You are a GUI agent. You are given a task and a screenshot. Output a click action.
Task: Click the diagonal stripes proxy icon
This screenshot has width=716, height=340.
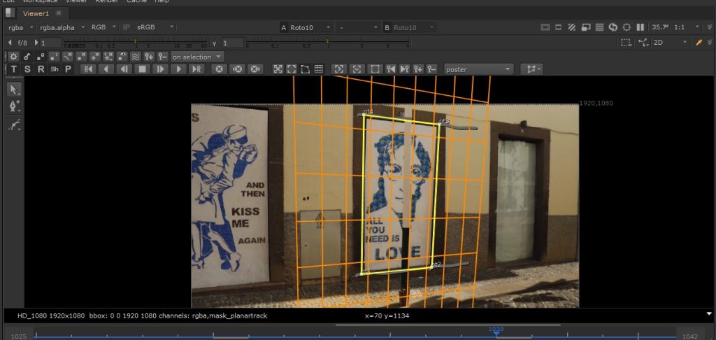[572, 27]
